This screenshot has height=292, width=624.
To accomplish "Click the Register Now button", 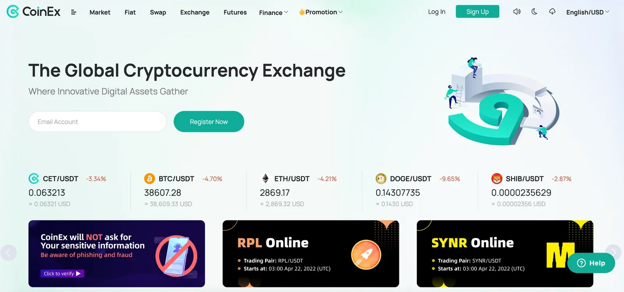I will click(209, 121).
